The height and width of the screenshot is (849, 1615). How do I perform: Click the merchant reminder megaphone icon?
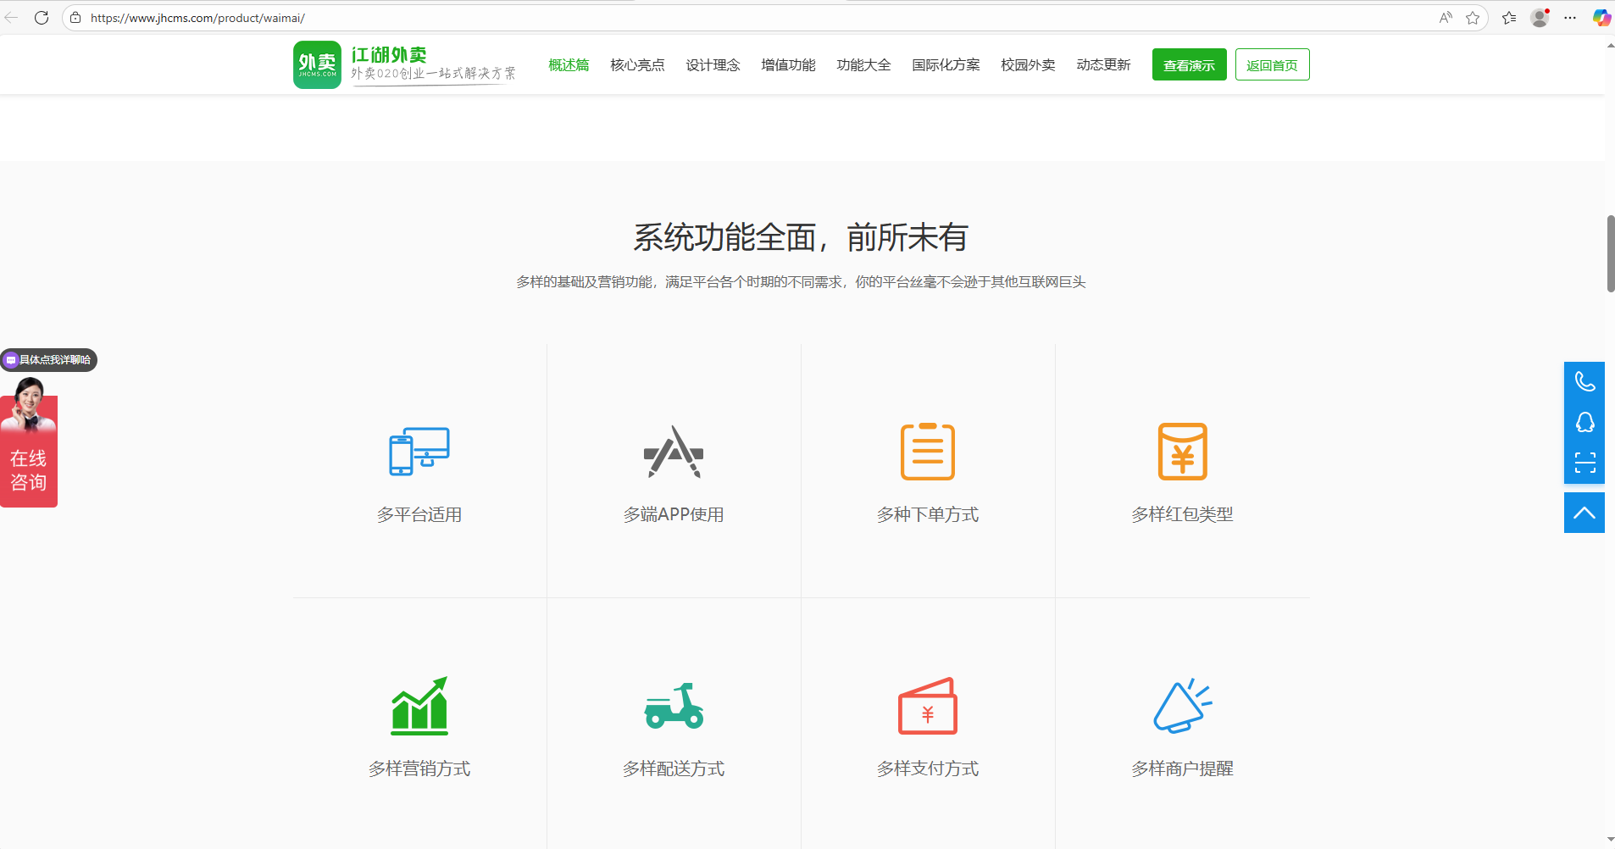pos(1182,706)
